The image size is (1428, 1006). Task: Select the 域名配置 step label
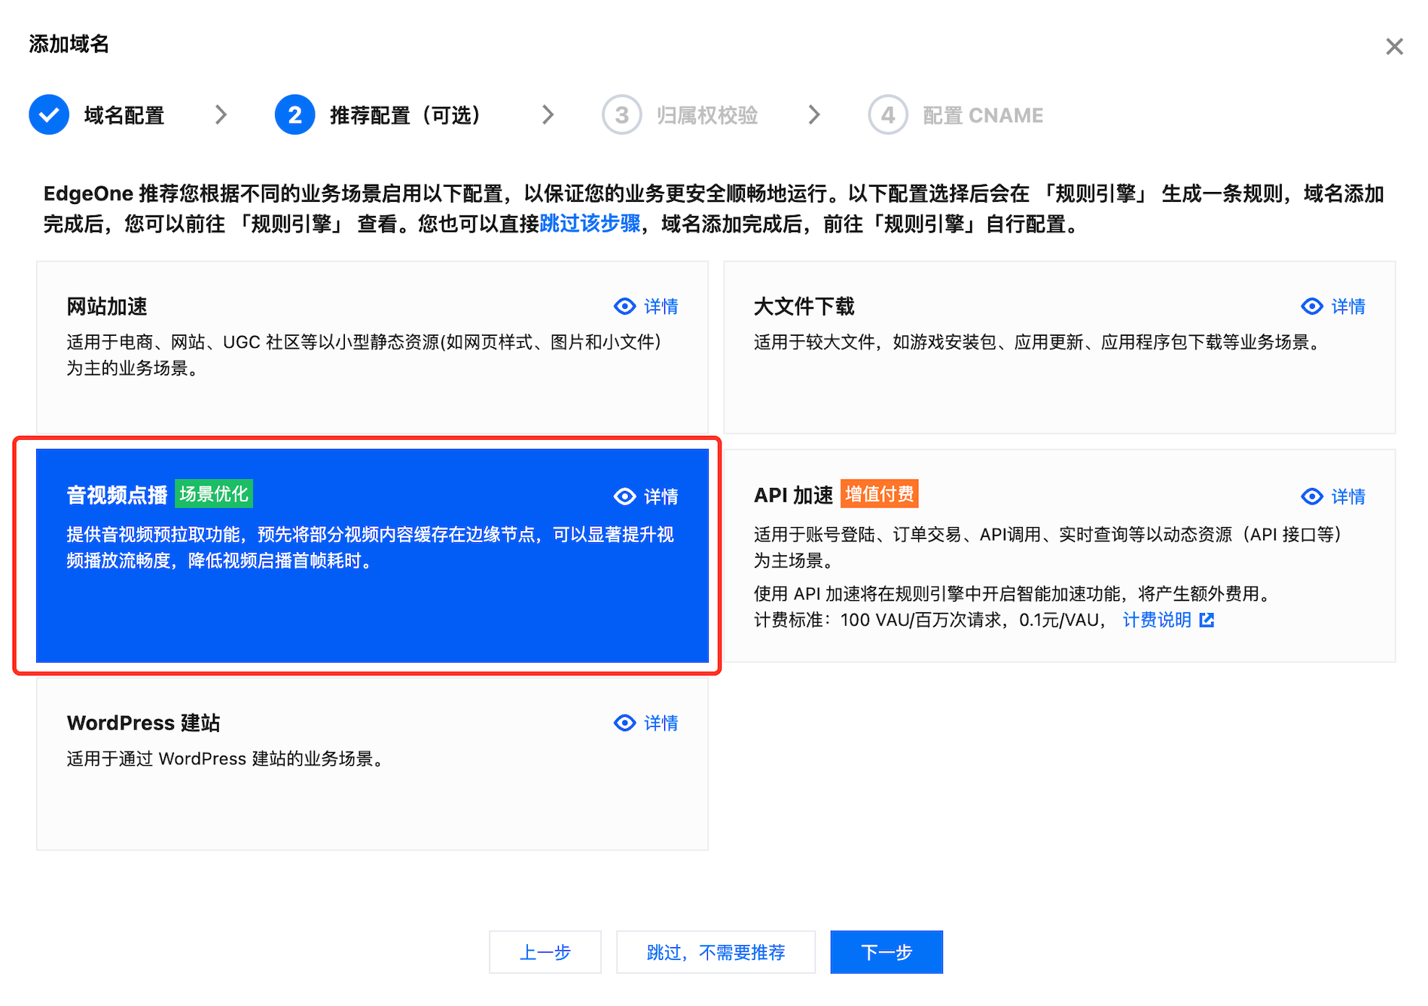124,115
